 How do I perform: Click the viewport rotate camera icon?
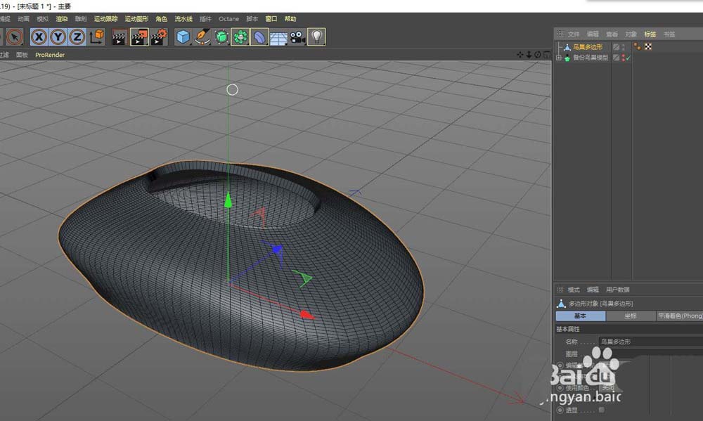[537, 55]
